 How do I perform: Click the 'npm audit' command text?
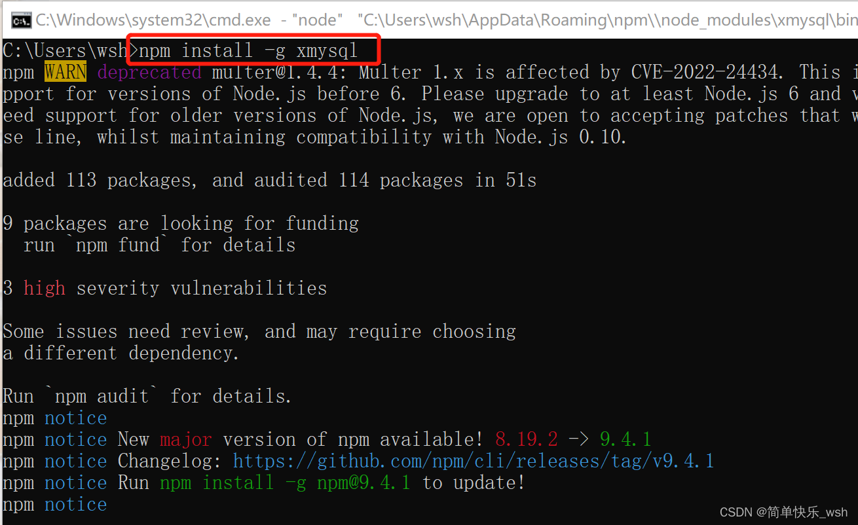[102, 396]
